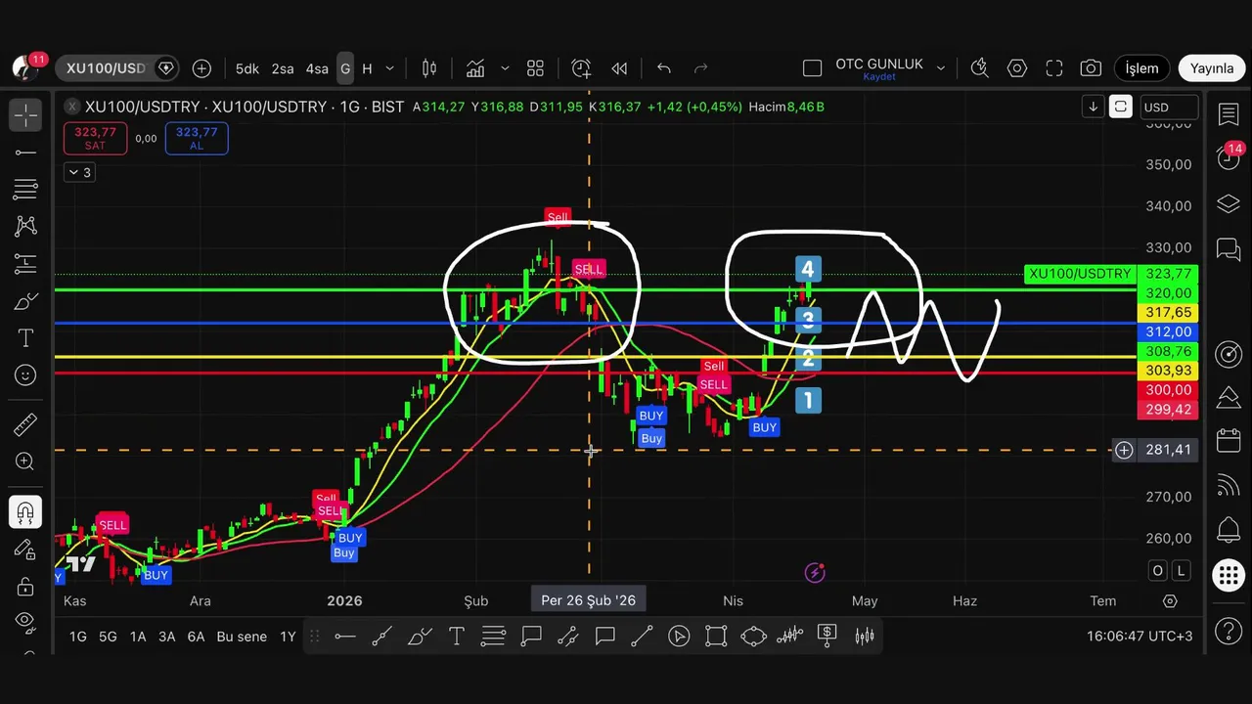Open time axis settings gear
This screenshot has width=1252, height=704.
pyautogui.click(x=1170, y=600)
